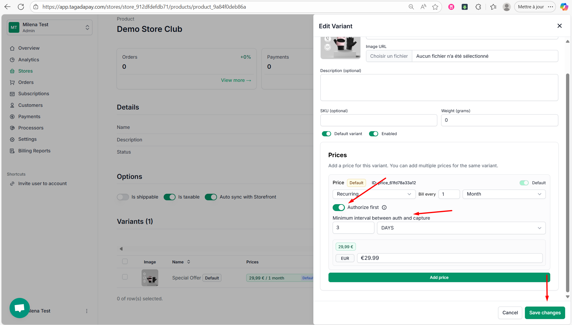572x325 pixels.
Task: Toggle Auto sync with Storefront
Action: [x=211, y=197]
